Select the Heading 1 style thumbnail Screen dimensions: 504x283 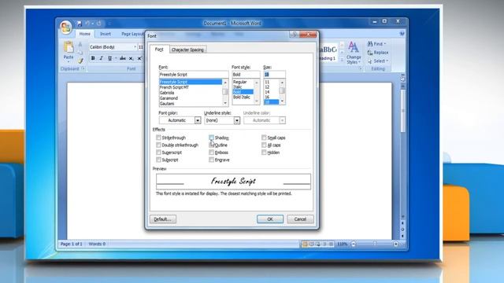click(328, 53)
